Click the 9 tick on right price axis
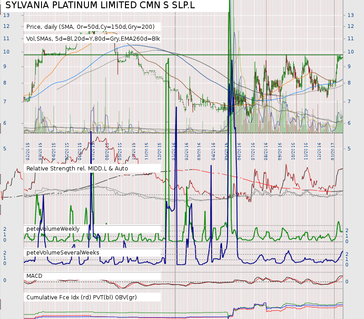Screen dimensions: 364x319 tap(349, 66)
